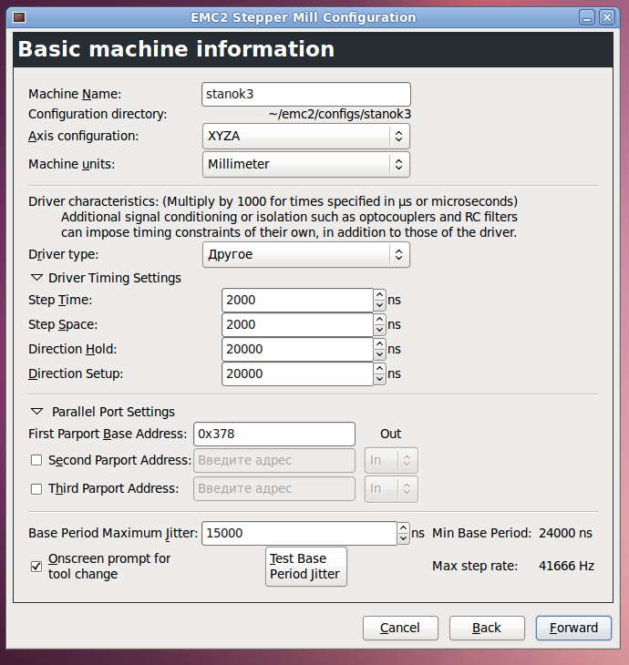Increase the Step Space value
The image size is (629, 665).
pyautogui.click(x=380, y=320)
